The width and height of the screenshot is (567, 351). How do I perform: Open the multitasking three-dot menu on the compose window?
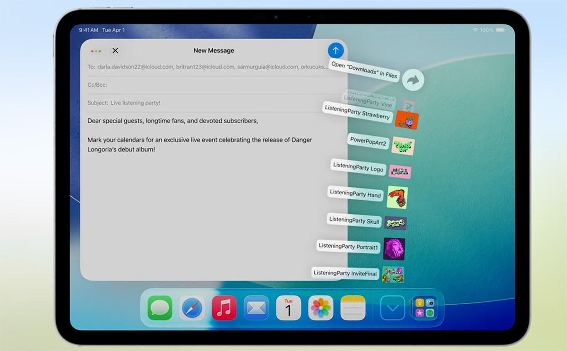96,50
